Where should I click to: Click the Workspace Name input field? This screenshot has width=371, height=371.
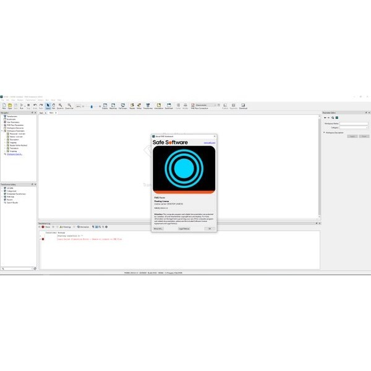[354, 124]
